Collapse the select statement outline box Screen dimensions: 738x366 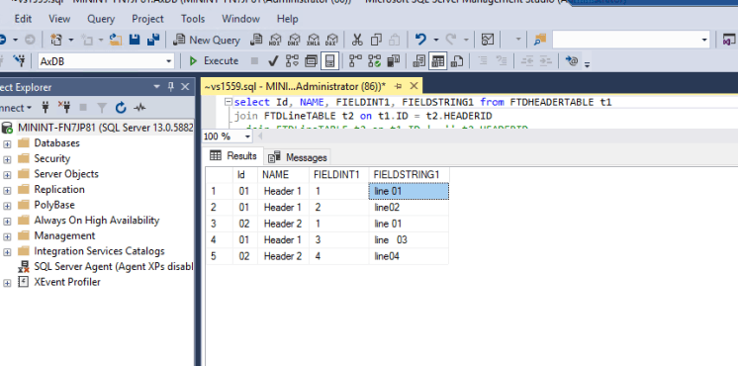click(229, 102)
